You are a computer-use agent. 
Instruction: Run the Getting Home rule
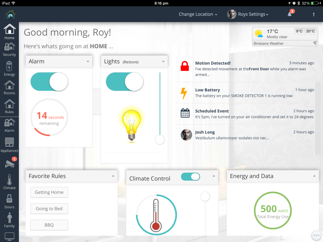coord(49,192)
